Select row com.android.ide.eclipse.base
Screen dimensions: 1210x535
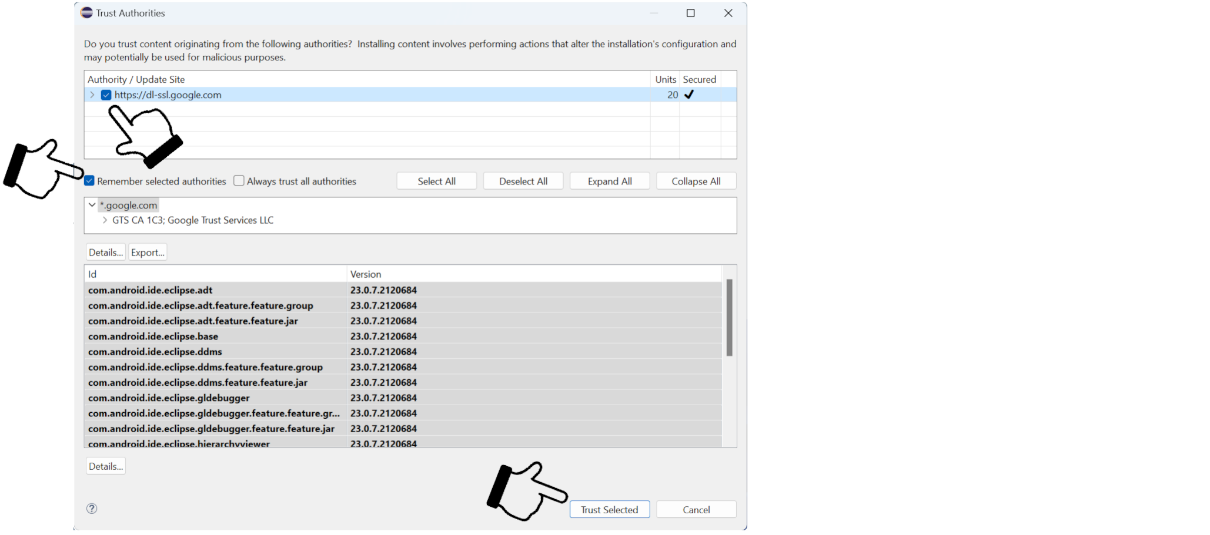coord(403,336)
